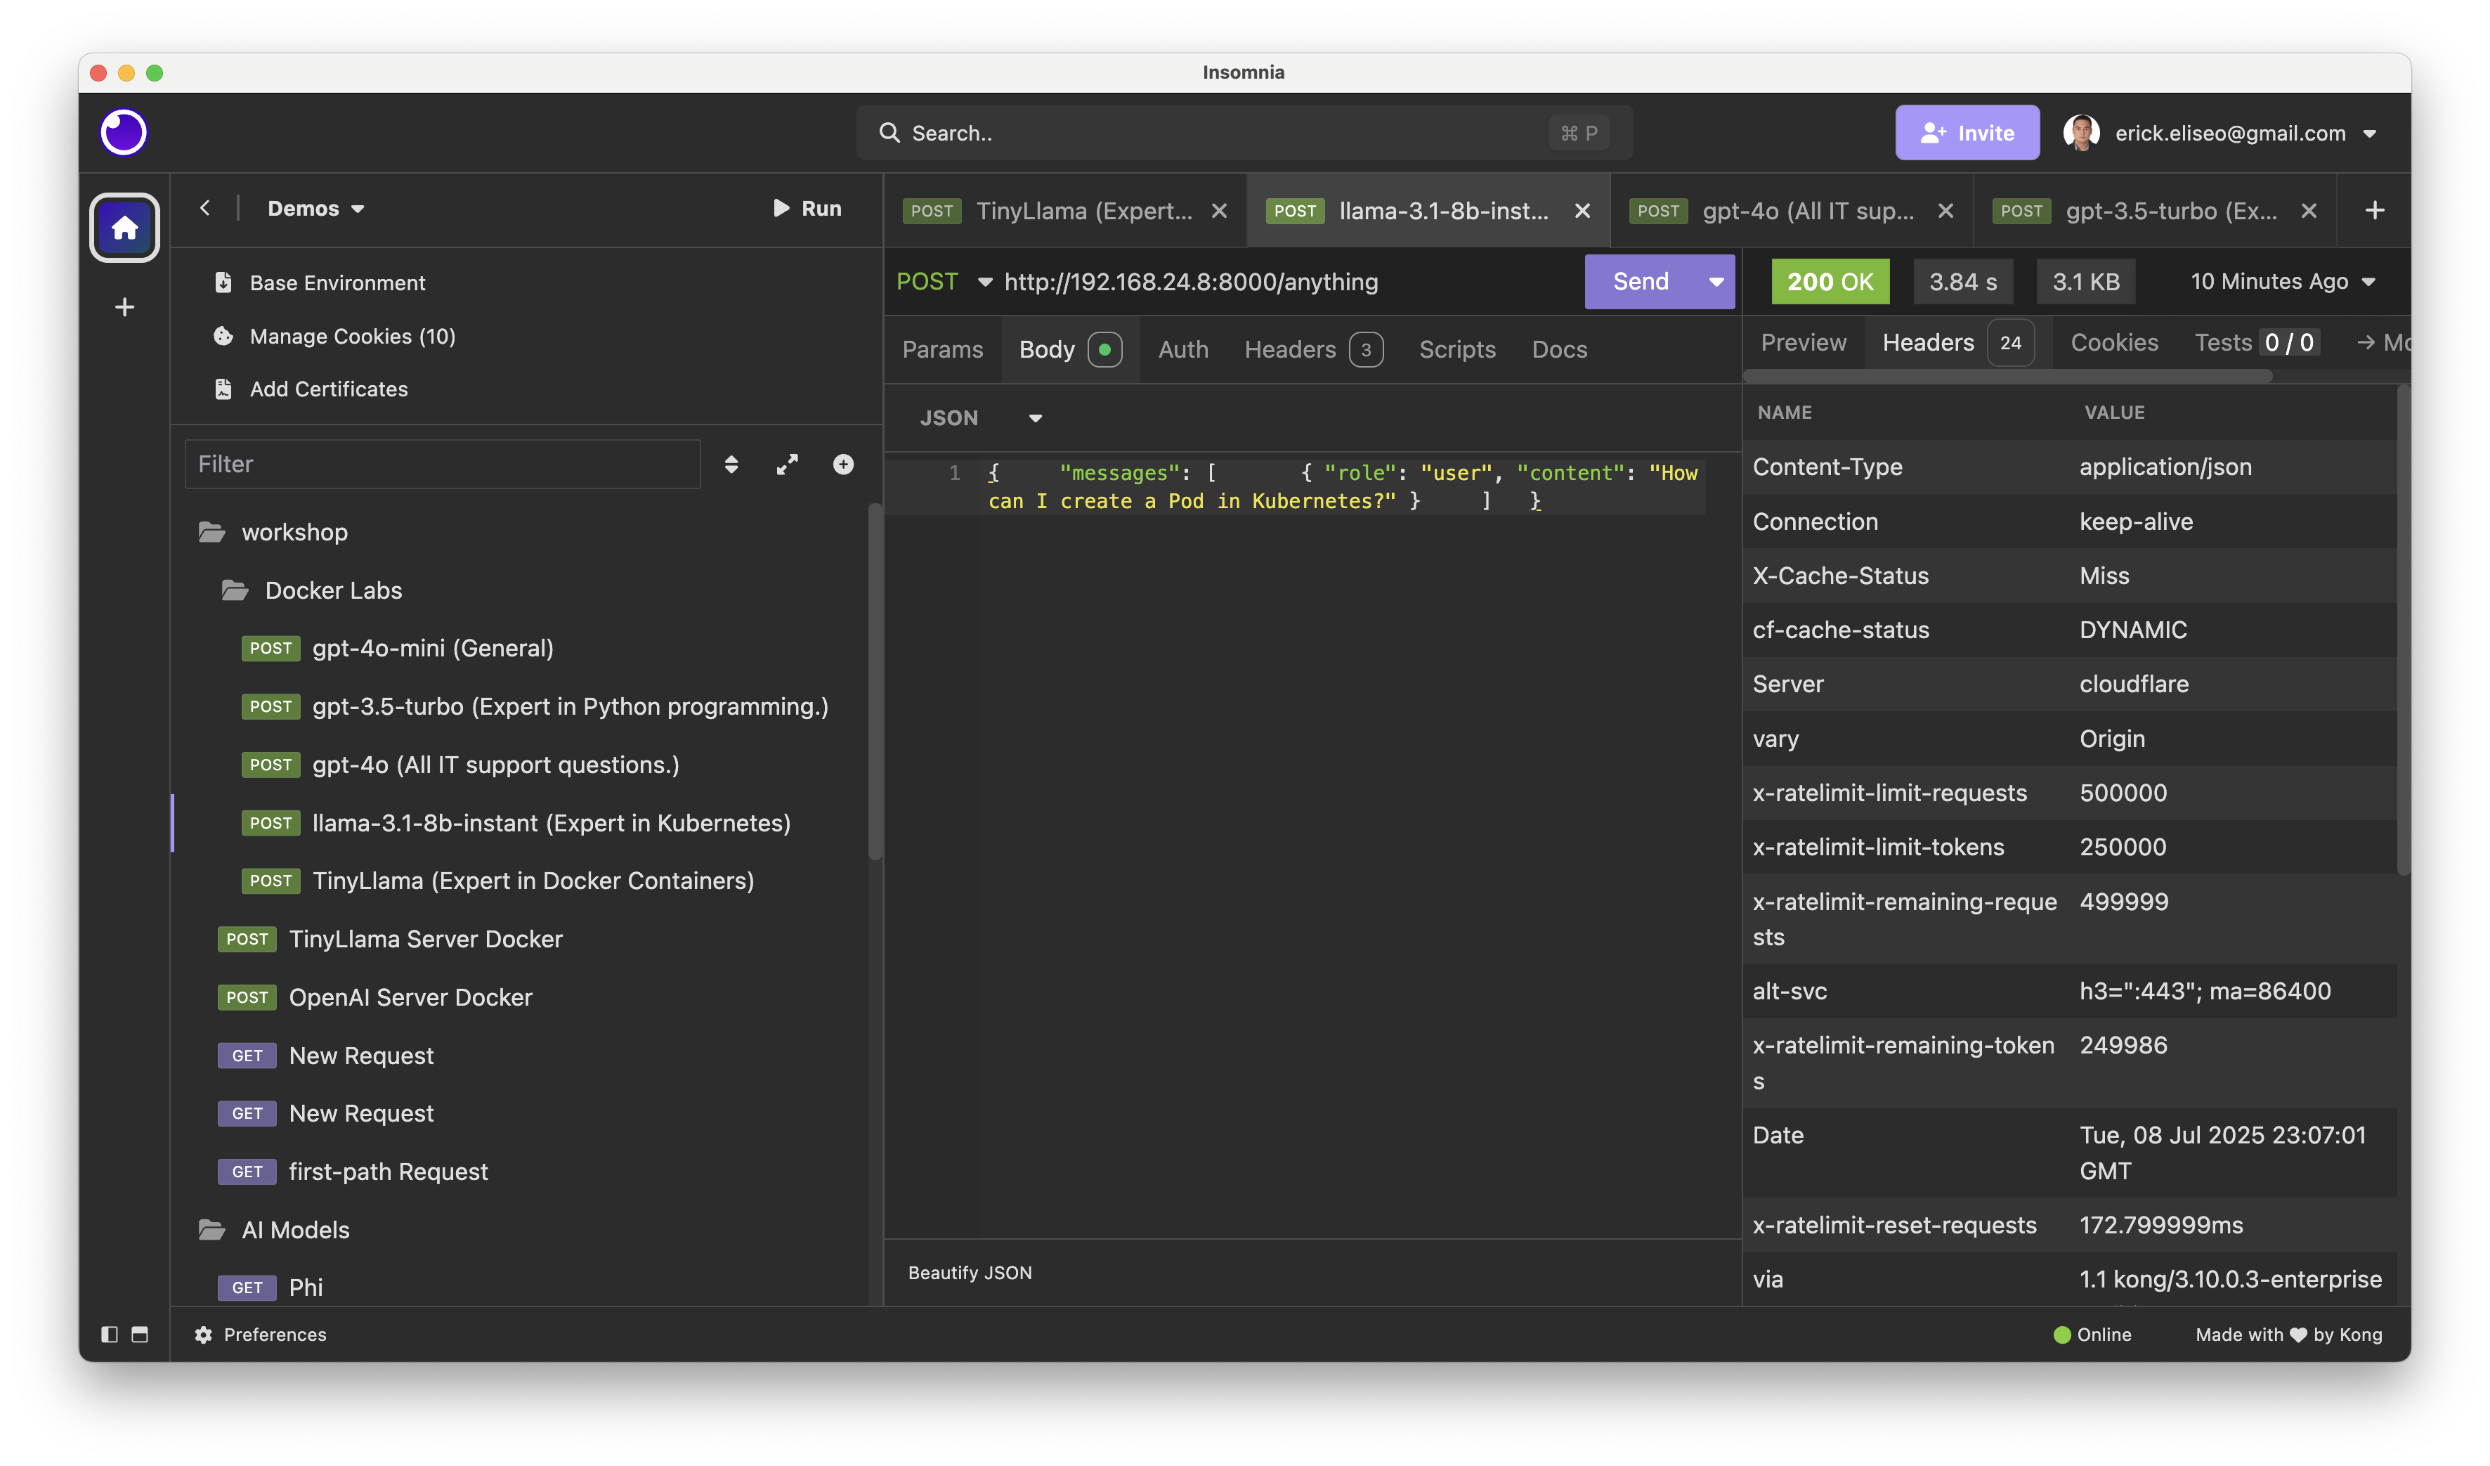Open Manage Cookies (10)
This screenshot has width=2490, height=1466.
(334, 336)
